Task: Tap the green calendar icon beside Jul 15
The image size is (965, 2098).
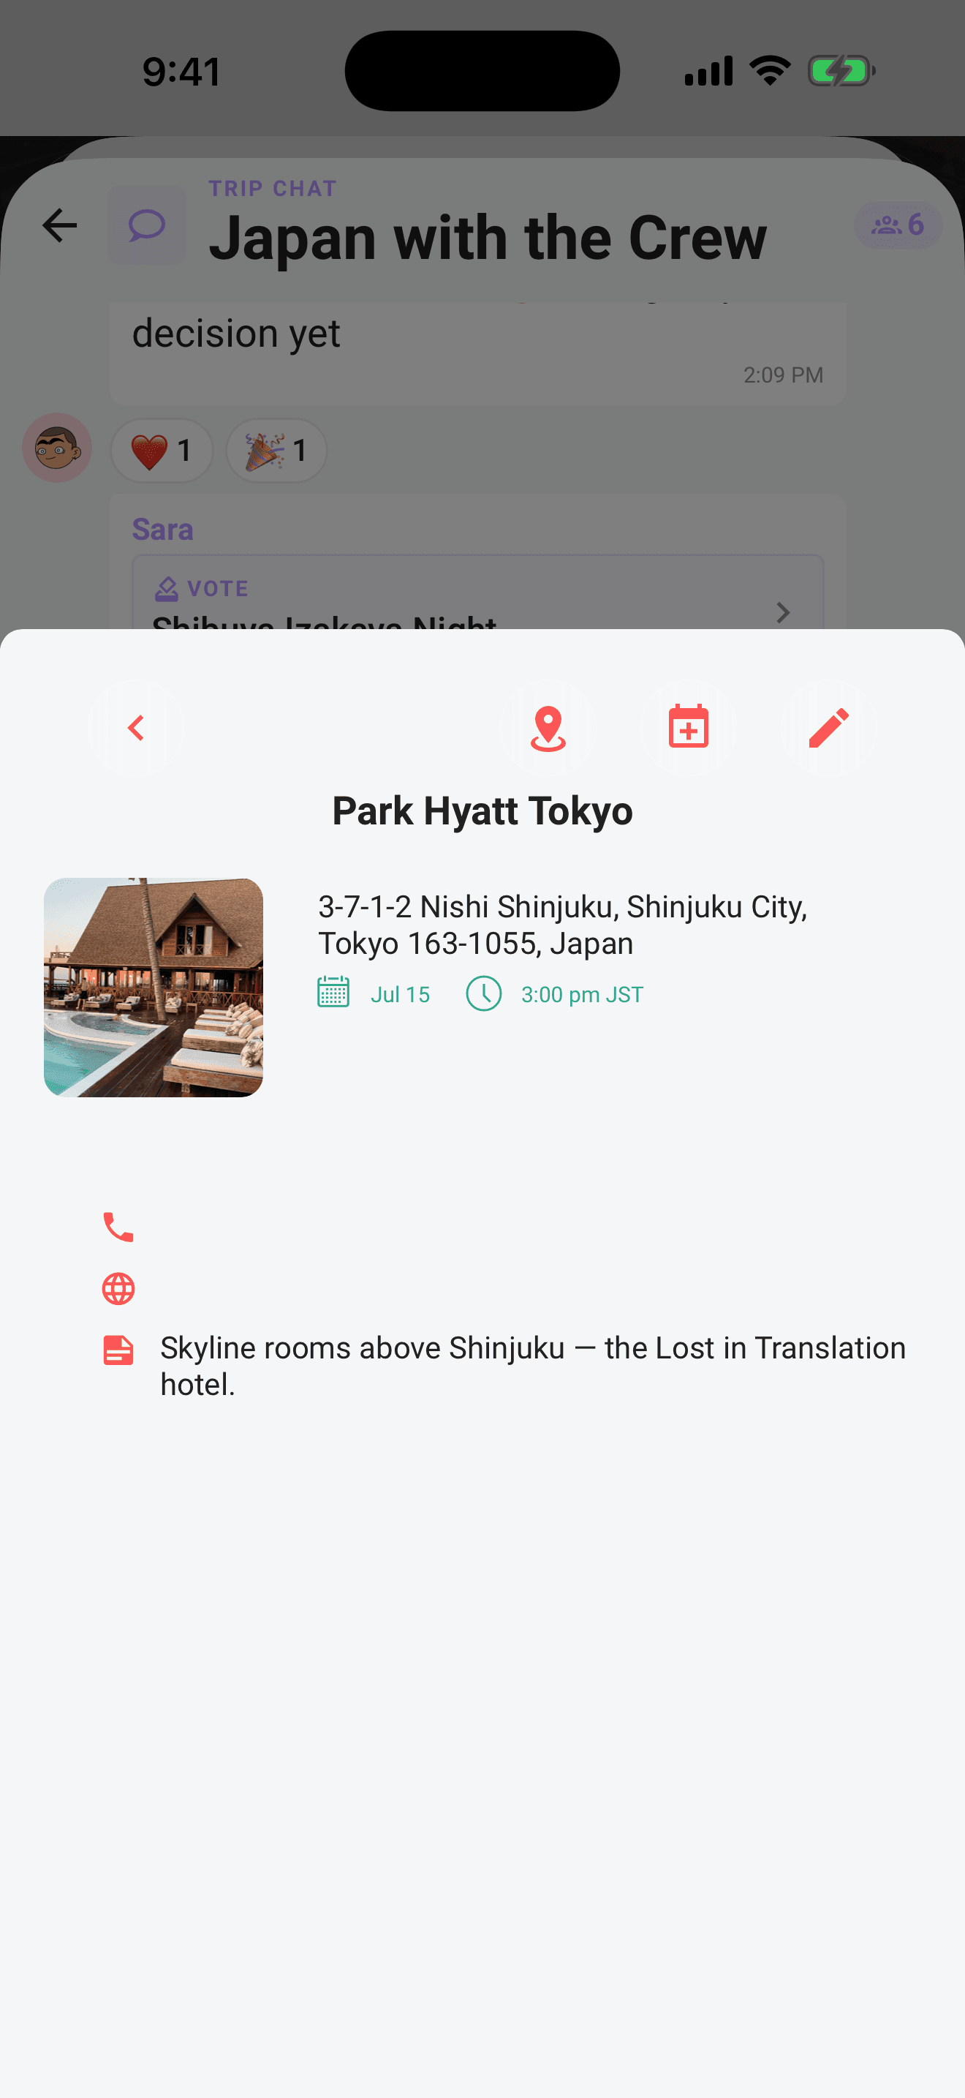Action: point(333,993)
